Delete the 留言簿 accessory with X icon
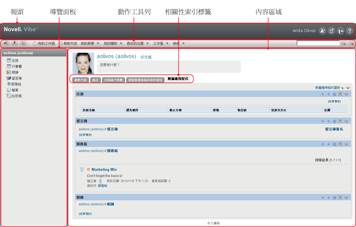Image resolution: width=356 pixels, height=227 pixels. 340,121
